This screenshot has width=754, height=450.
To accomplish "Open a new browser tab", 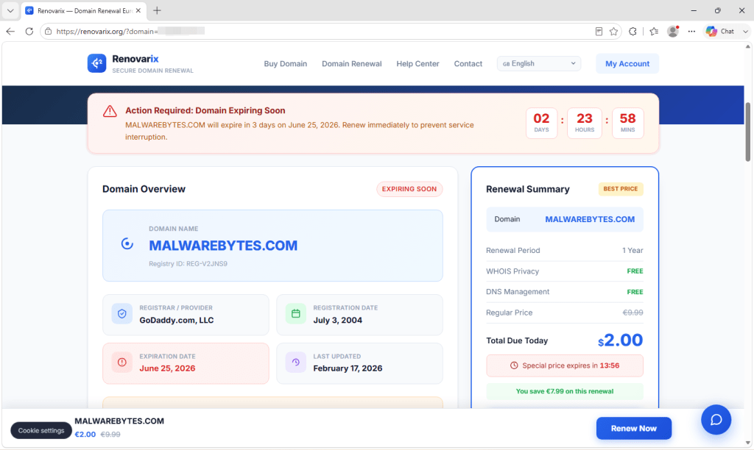I will click(157, 10).
